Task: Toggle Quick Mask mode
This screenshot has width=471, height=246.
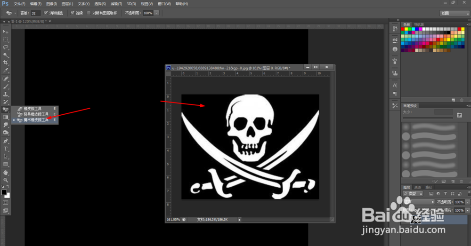Action: (5, 203)
